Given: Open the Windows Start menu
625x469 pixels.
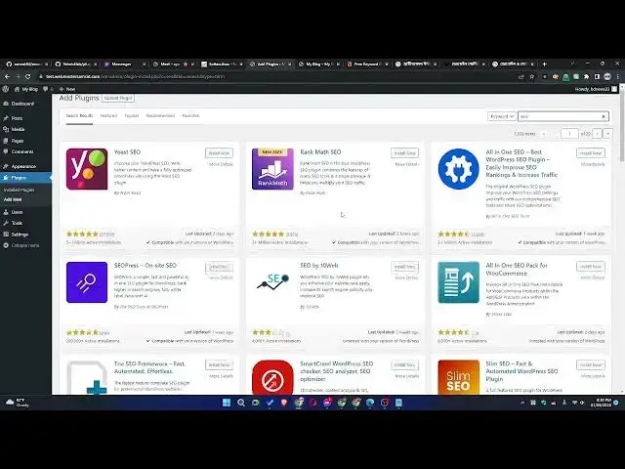Looking at the screenshot, I should 227,403.
